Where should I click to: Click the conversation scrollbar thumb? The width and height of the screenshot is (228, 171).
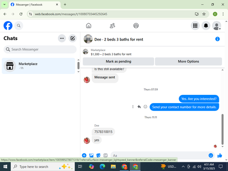[x=223, y=129]
